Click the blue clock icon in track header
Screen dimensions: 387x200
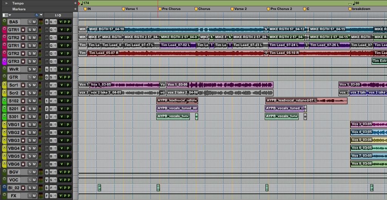[37, 15]
